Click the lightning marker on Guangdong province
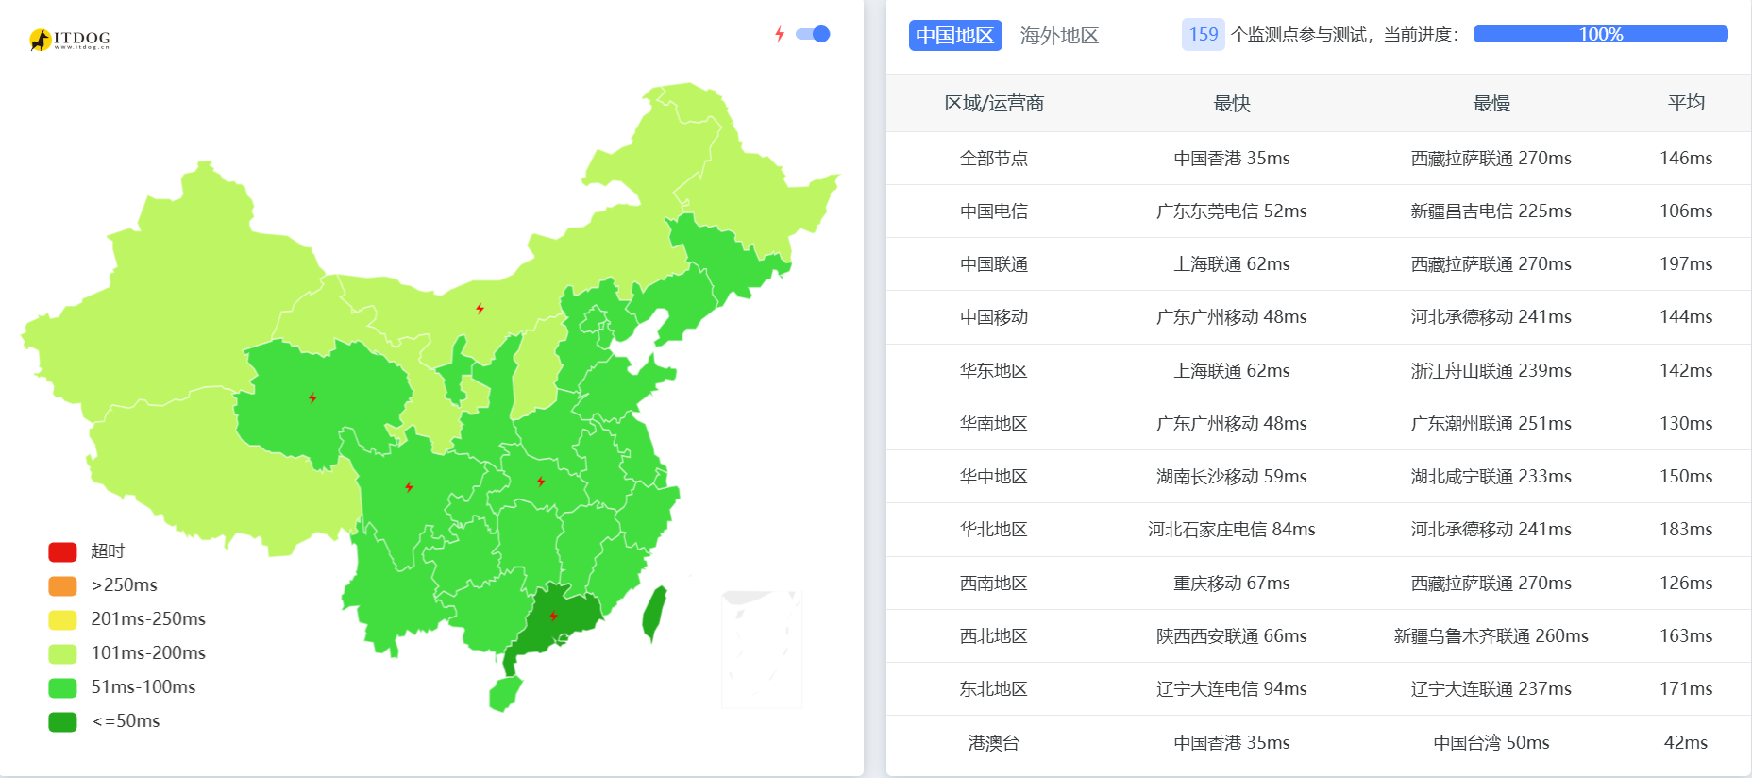 tap(553, 617)
